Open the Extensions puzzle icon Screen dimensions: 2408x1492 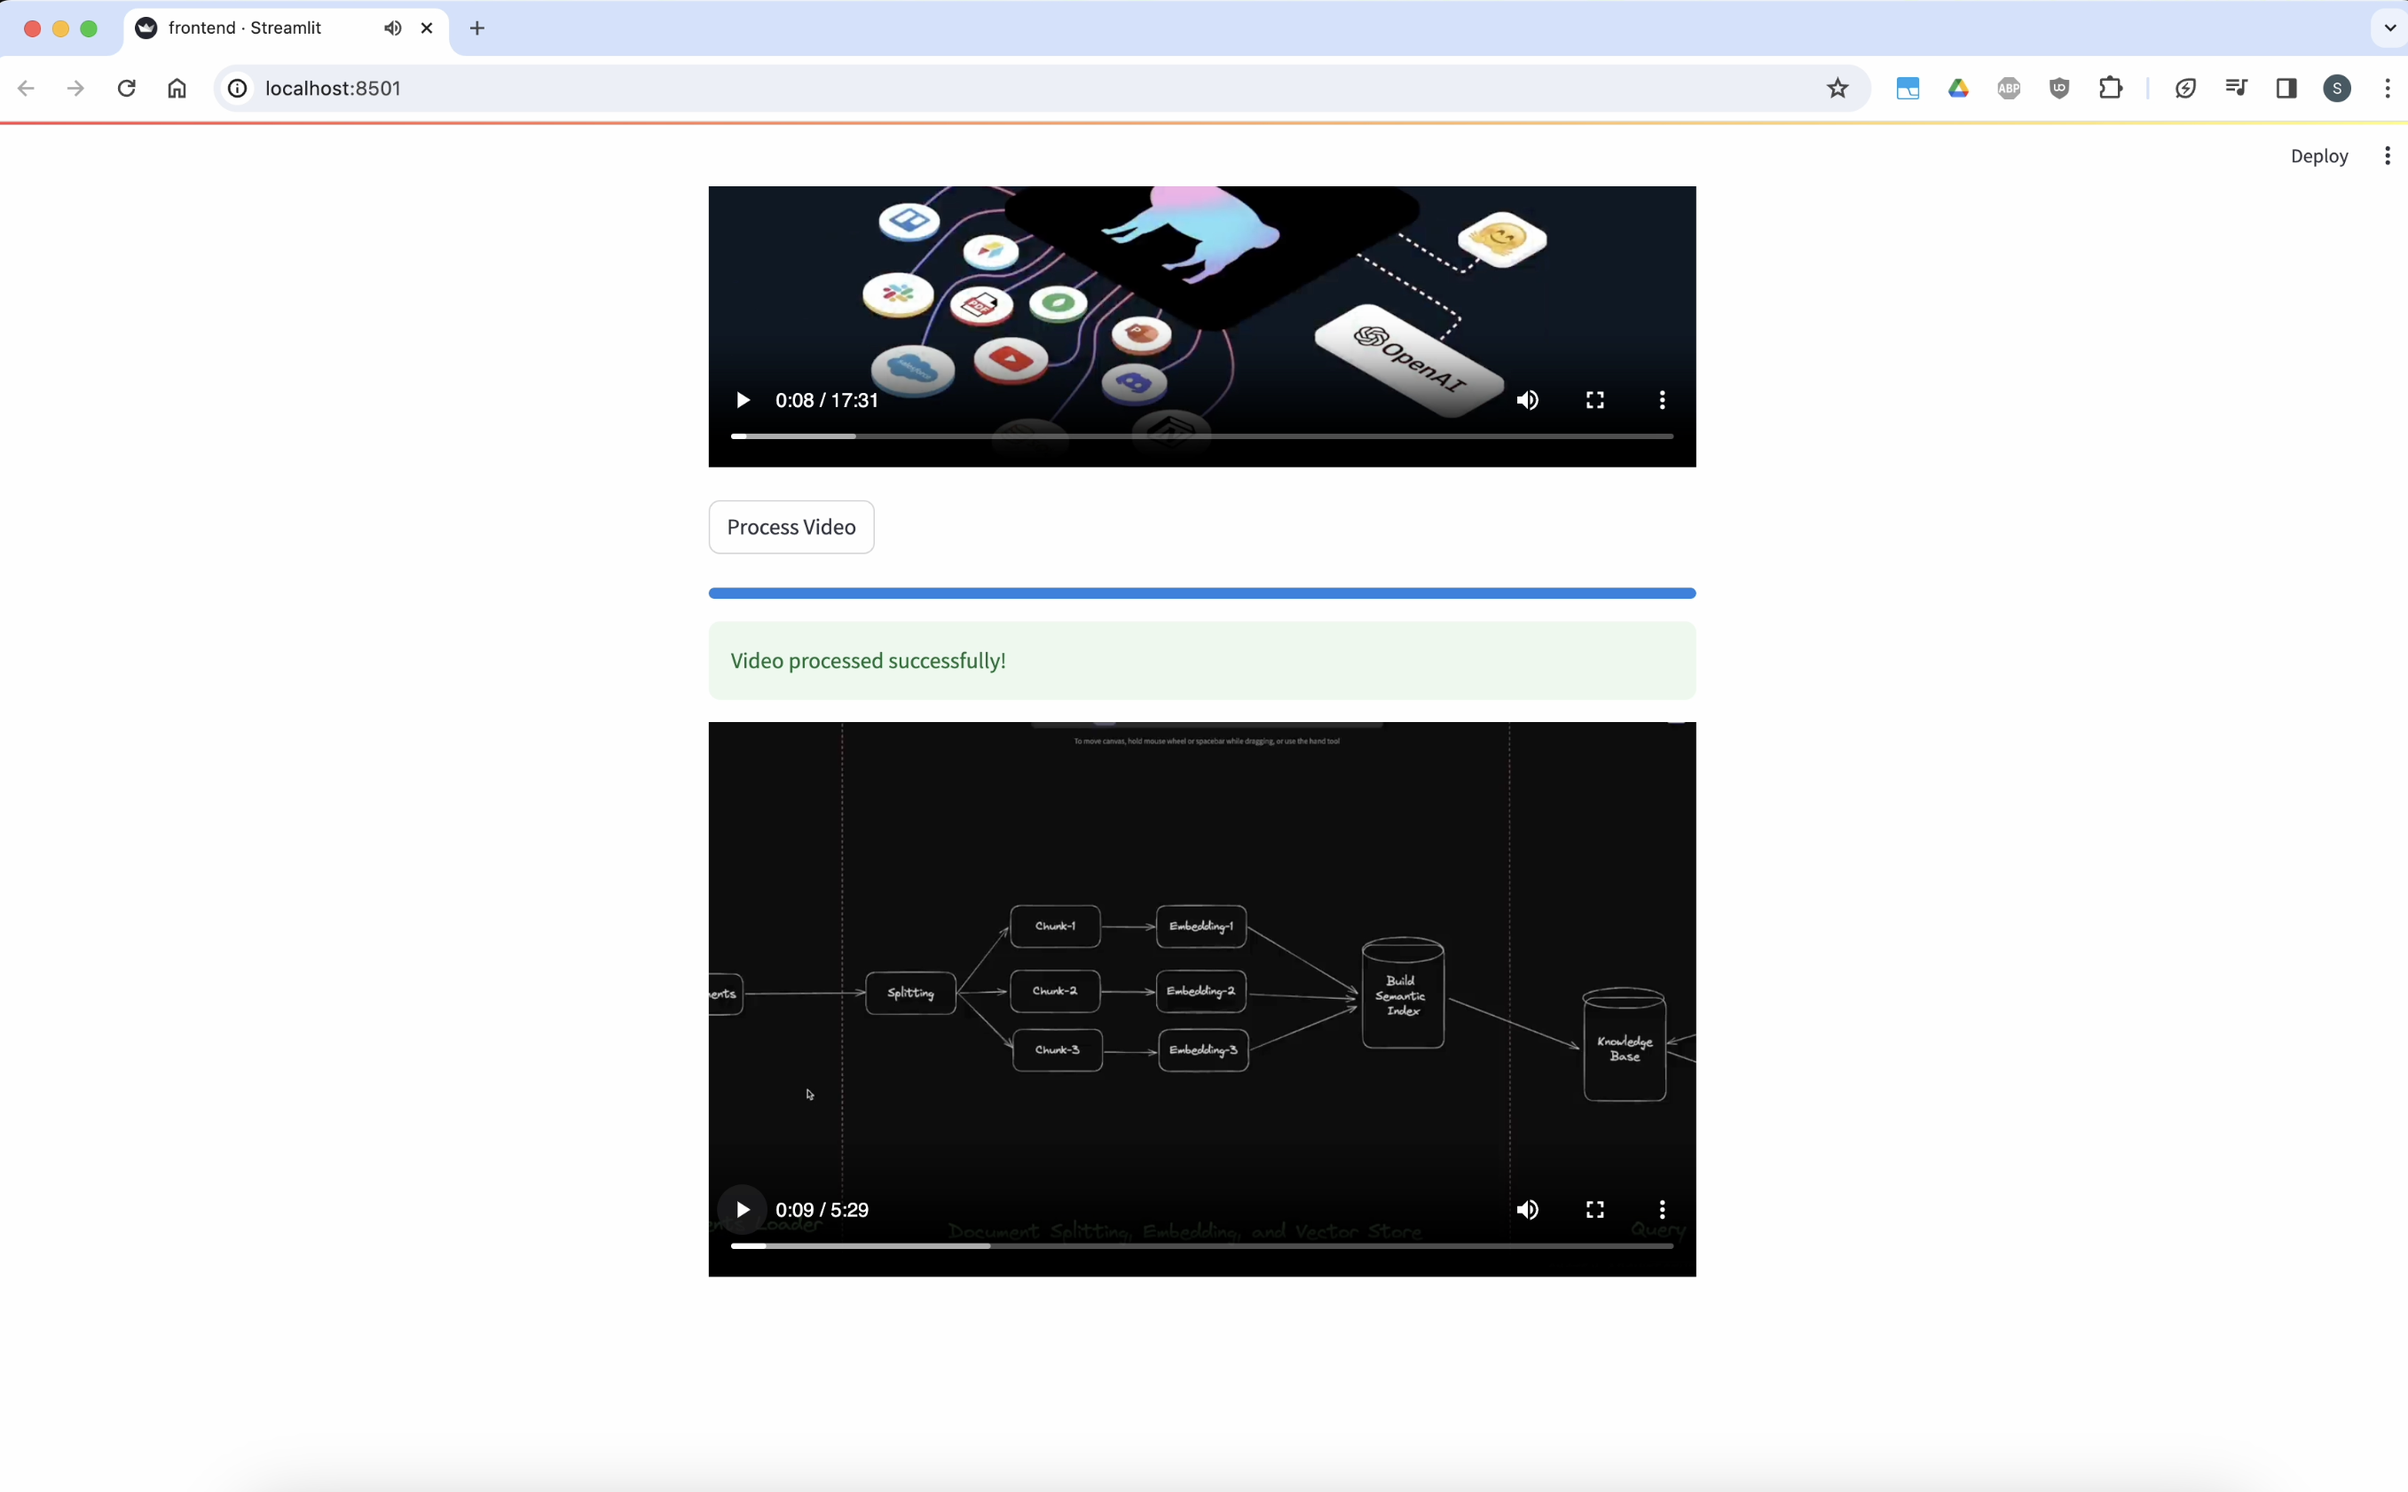[x=2110, y=89]
